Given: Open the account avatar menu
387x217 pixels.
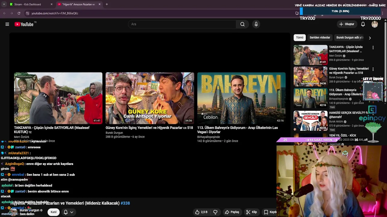Looking at the screenshot, I should point(375,24).
